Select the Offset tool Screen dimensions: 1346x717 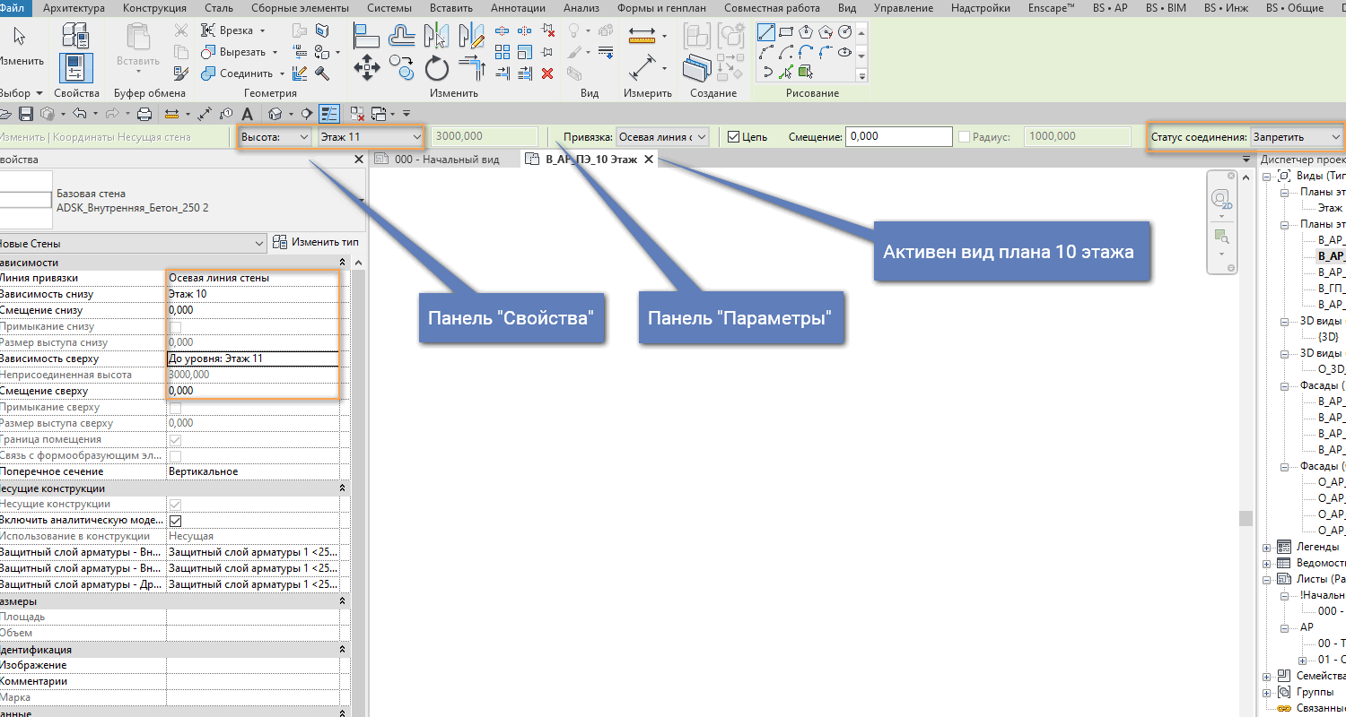[404, 35]
